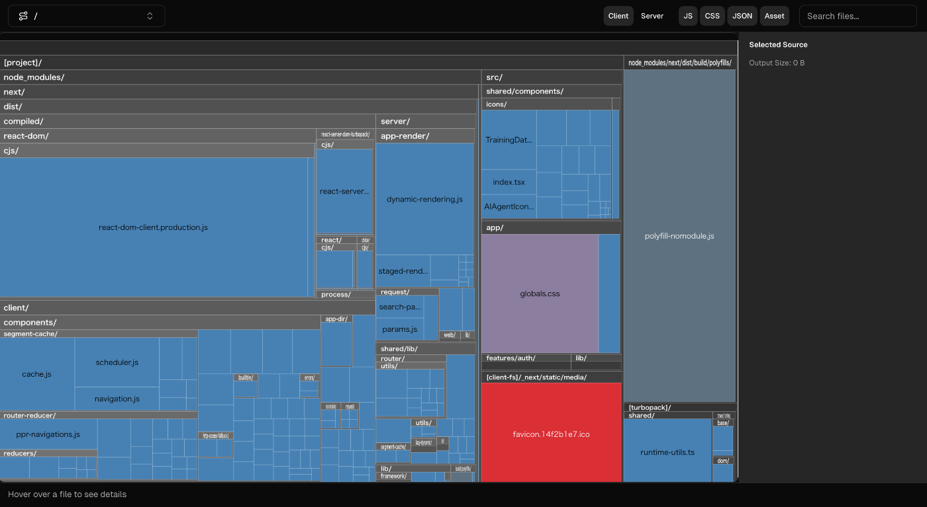The image size is (927, 507).
Task: Open the features/auth/ folder header
Action: [x=526, y=358]
